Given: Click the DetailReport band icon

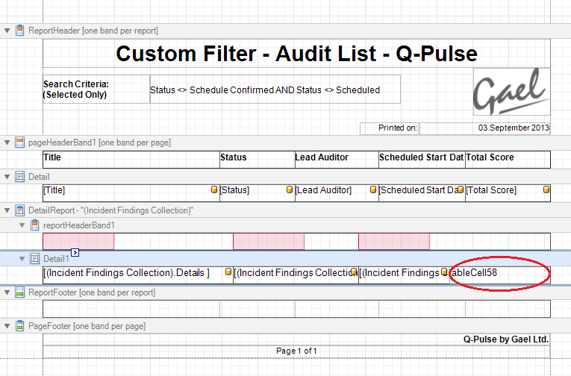Looking at the screenshot, I should pyautogui.click(x=20, y=210).
